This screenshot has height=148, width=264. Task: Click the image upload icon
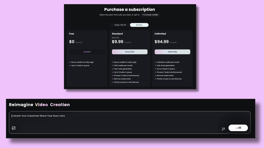pos(14,128)
